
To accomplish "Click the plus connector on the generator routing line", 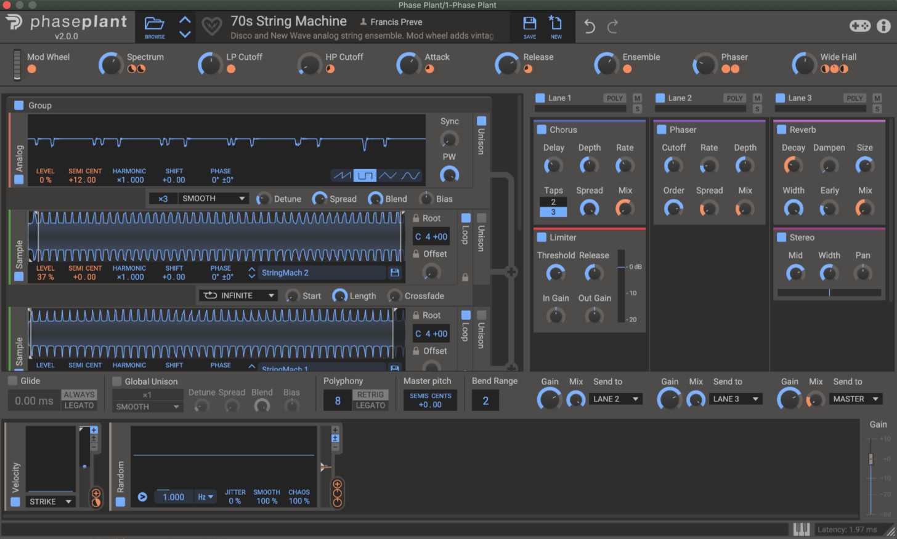I will click(511, 272).
